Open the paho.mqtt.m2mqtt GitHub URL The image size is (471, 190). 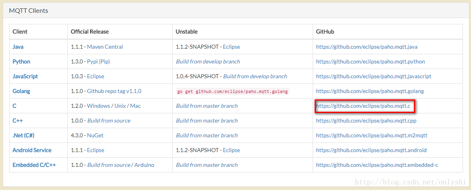pos(372,135)
